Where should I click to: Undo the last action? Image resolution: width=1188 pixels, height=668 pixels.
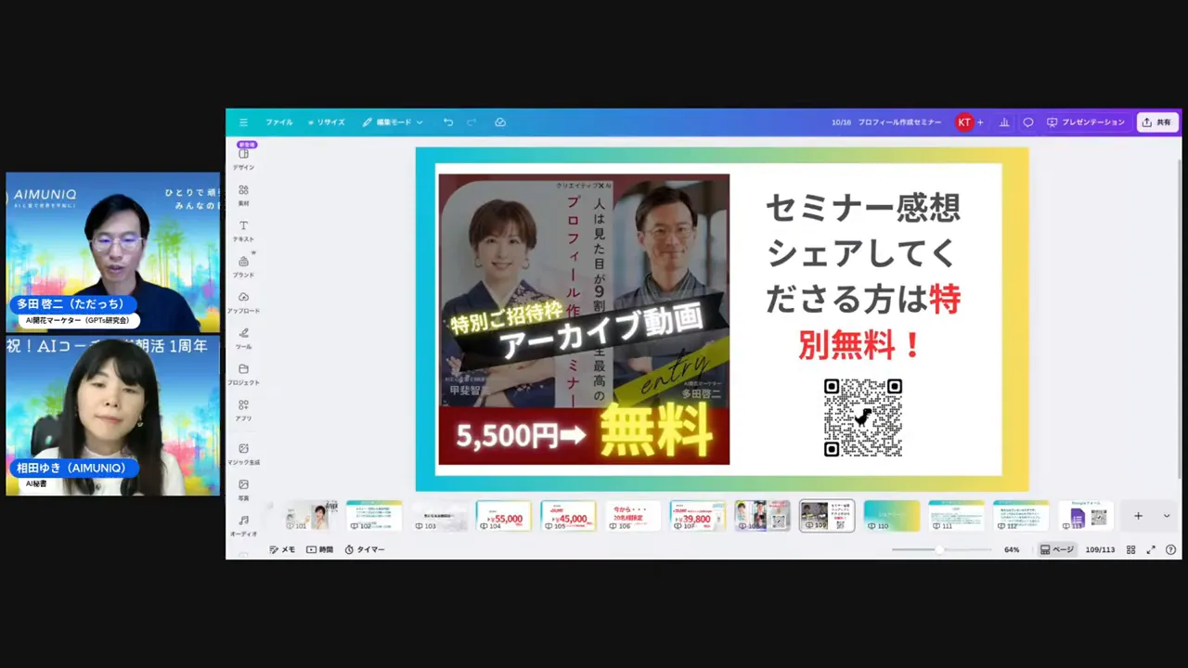tap(448, 122)
